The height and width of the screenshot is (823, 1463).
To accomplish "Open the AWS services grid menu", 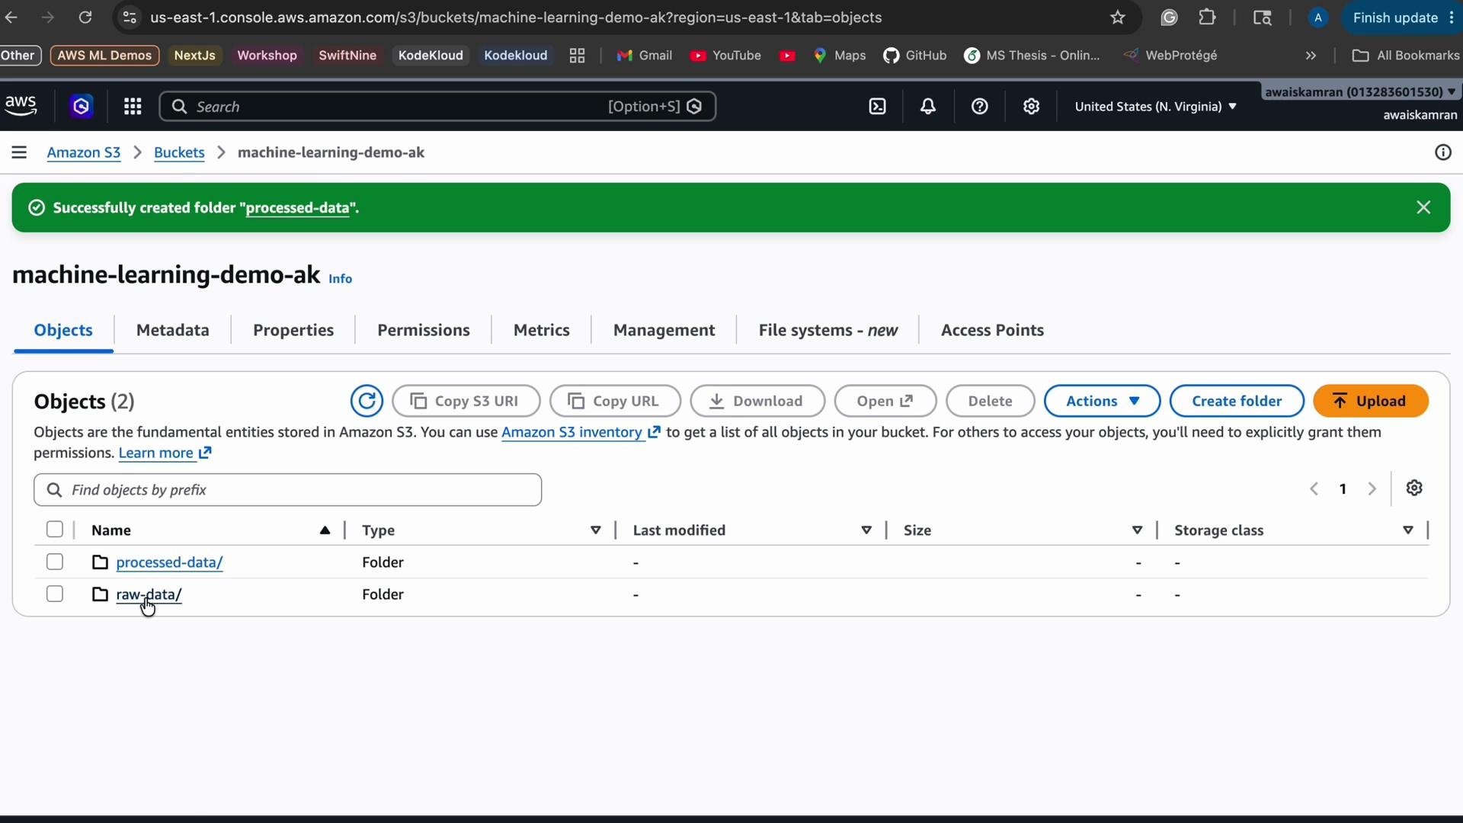I will pyautogui.click(x=133, y=107).
